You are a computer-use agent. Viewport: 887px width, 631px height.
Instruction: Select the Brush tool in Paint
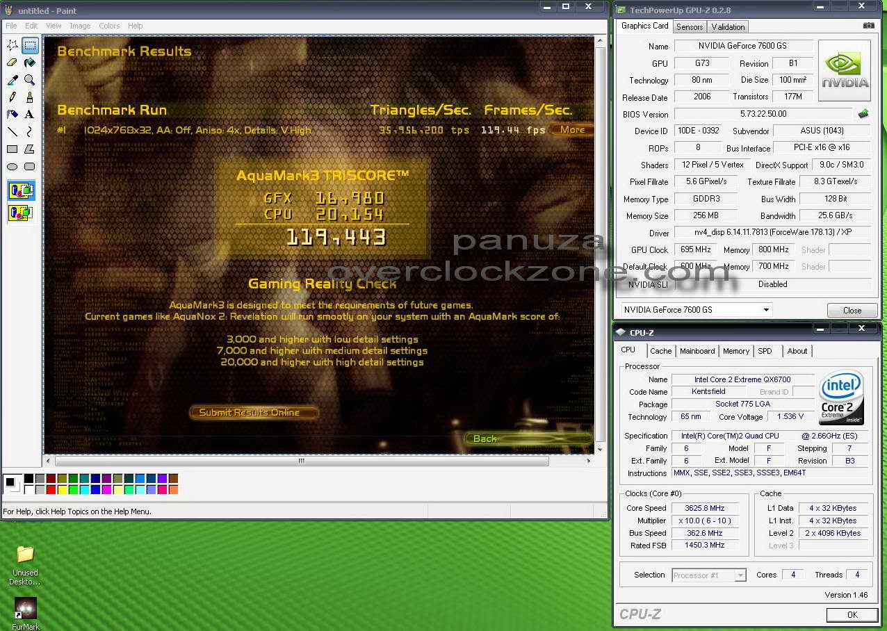coord(30,97)
